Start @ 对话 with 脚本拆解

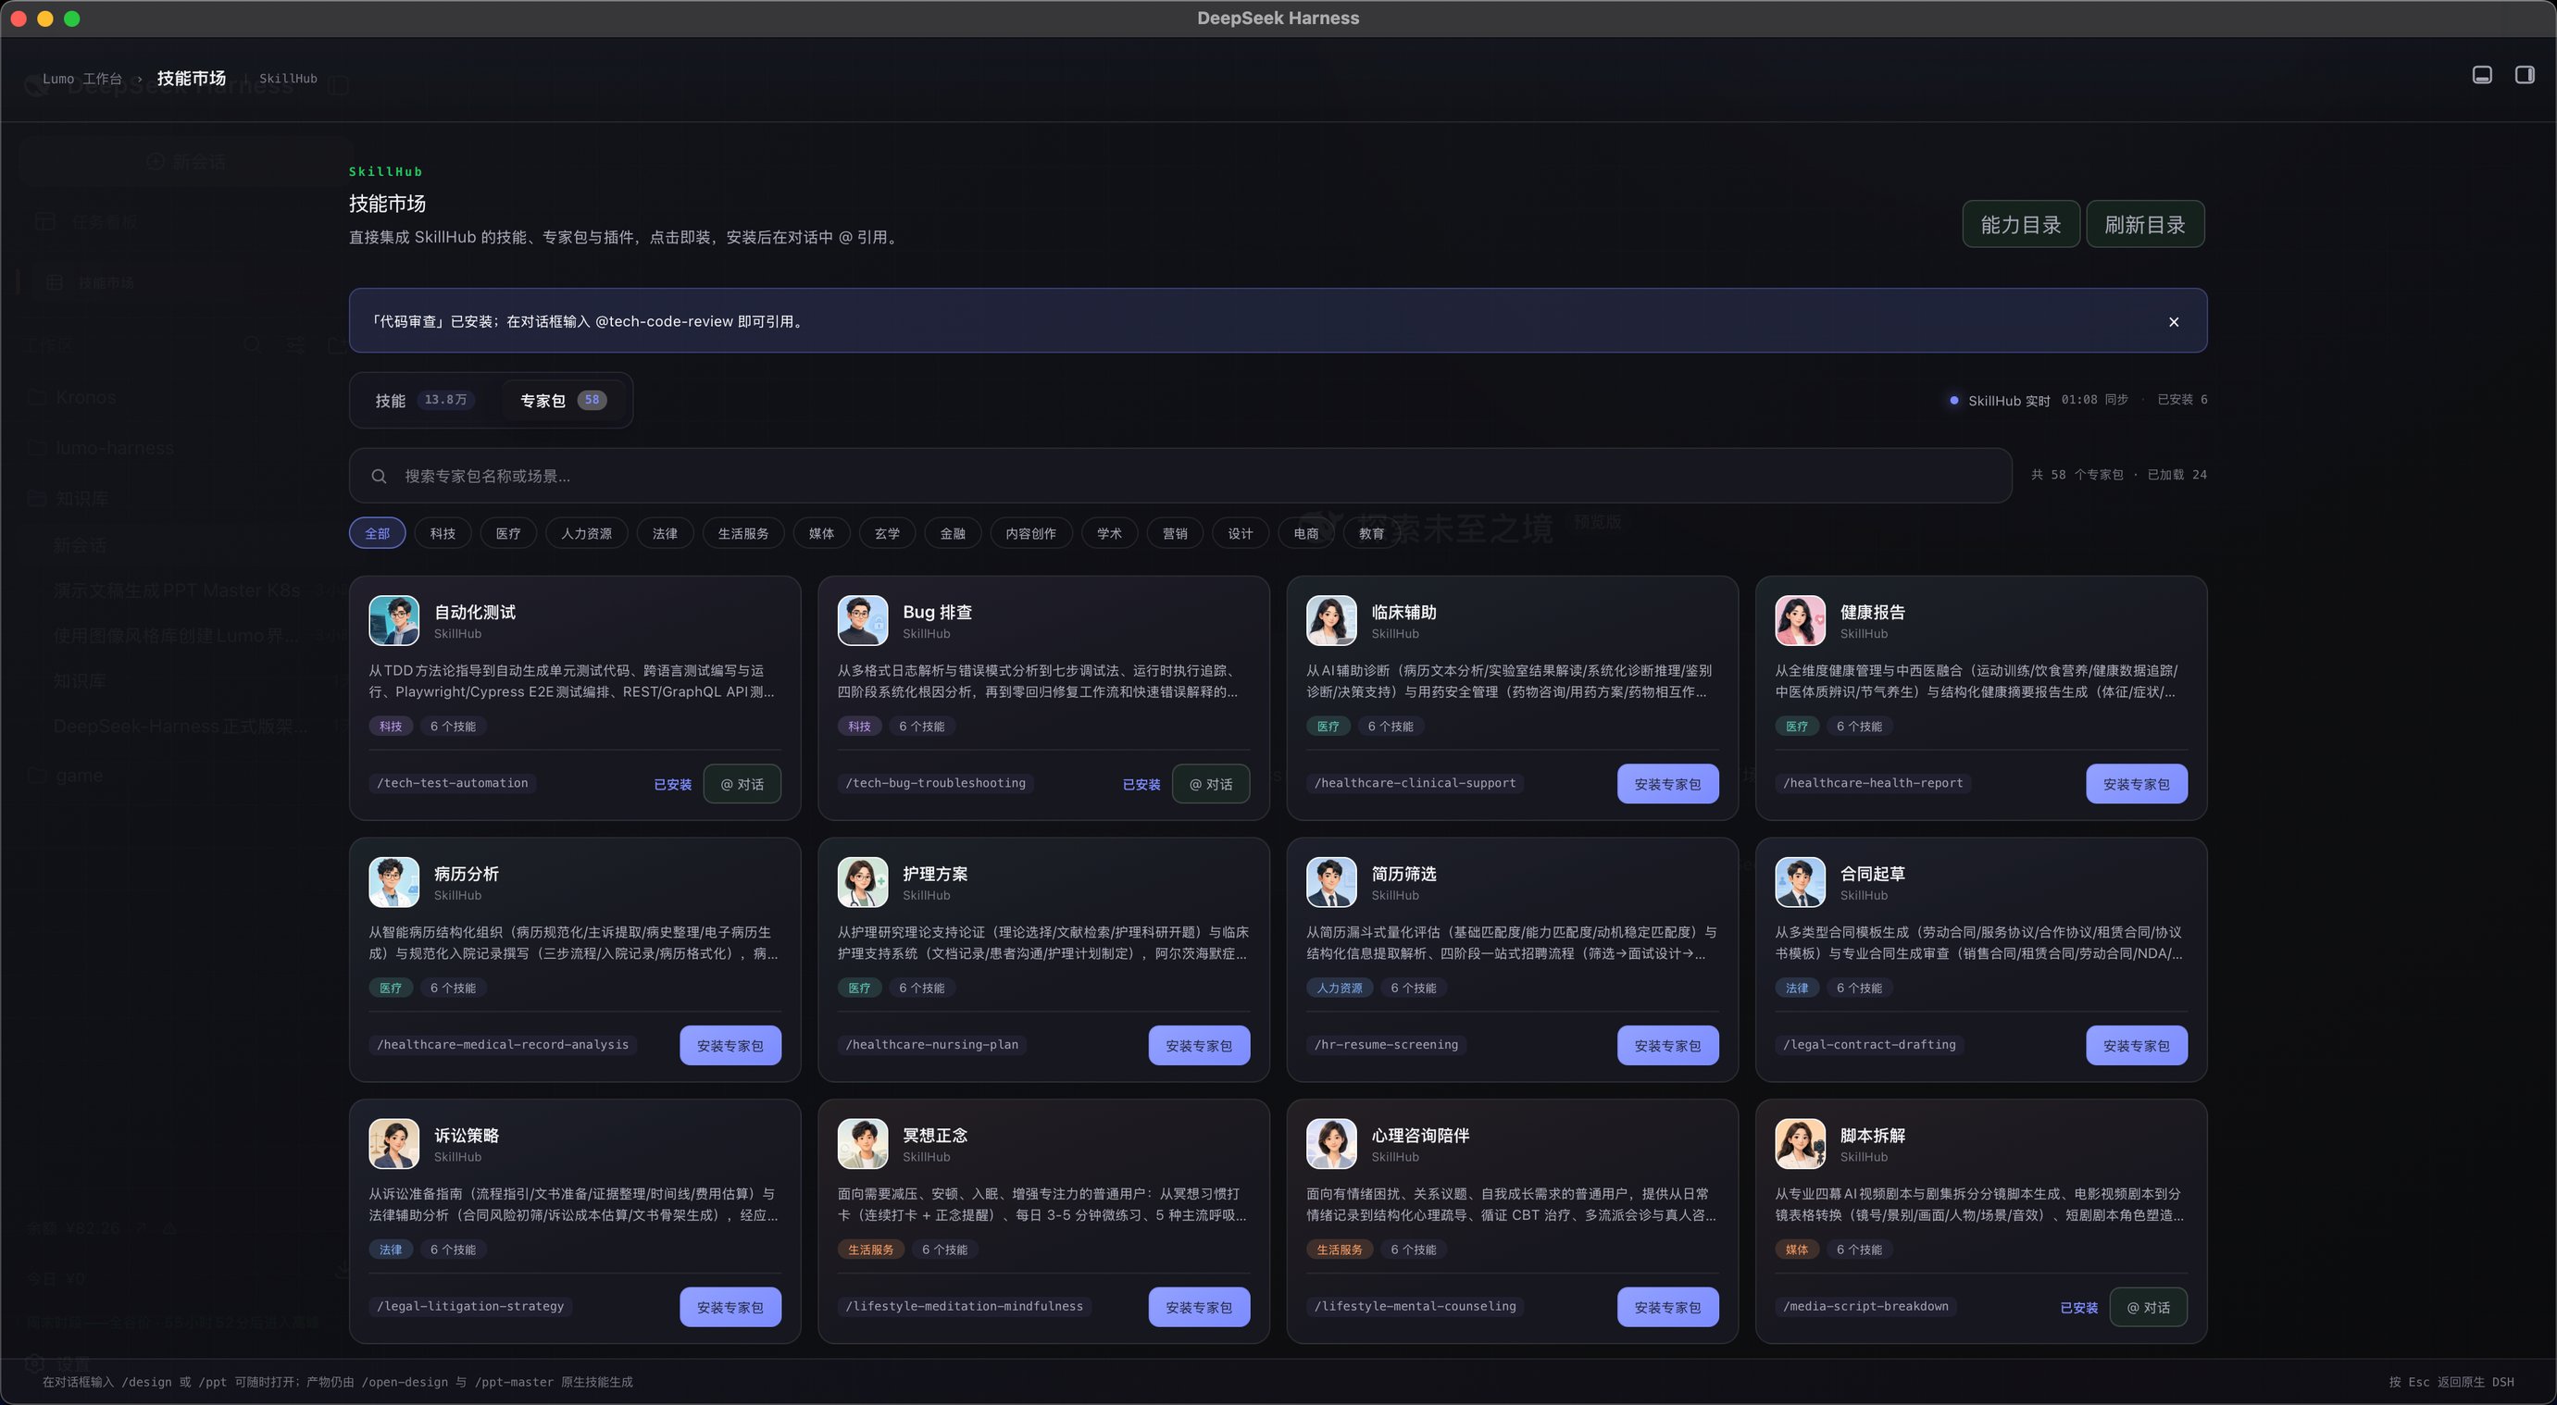2148,1307
